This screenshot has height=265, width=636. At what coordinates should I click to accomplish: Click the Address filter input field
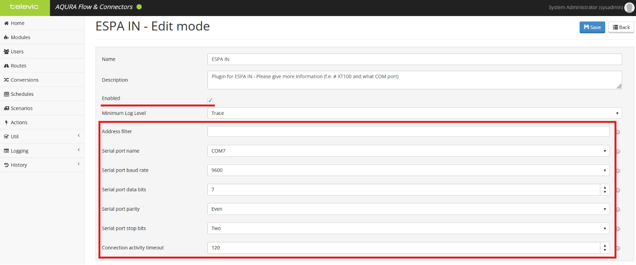(x=408, y=131)
